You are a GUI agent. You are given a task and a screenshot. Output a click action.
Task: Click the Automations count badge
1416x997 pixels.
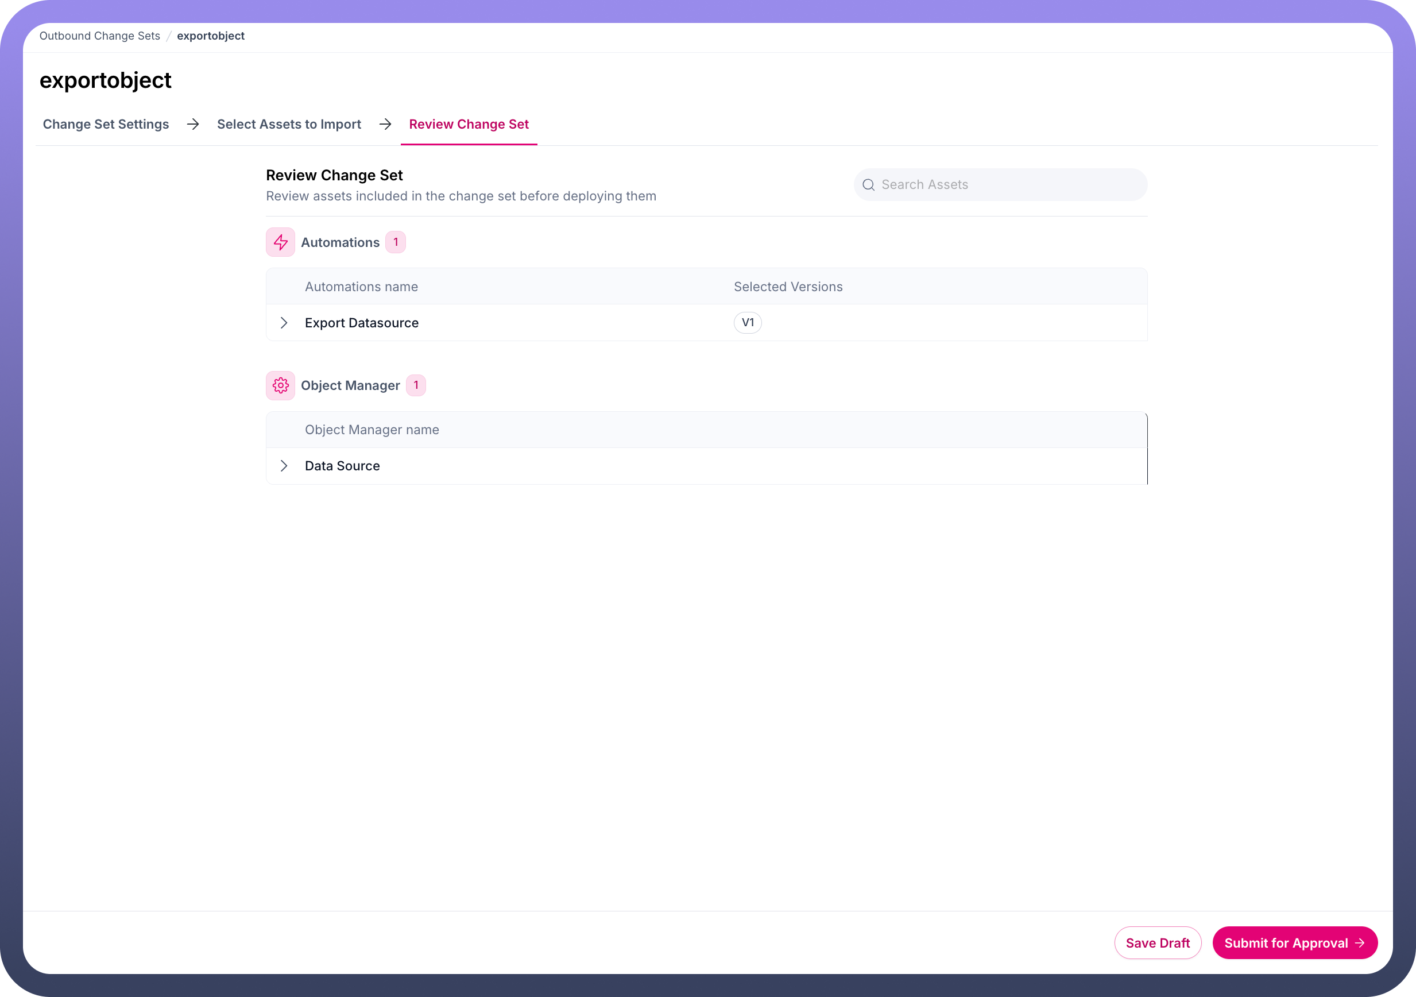[x=395, y=242]
